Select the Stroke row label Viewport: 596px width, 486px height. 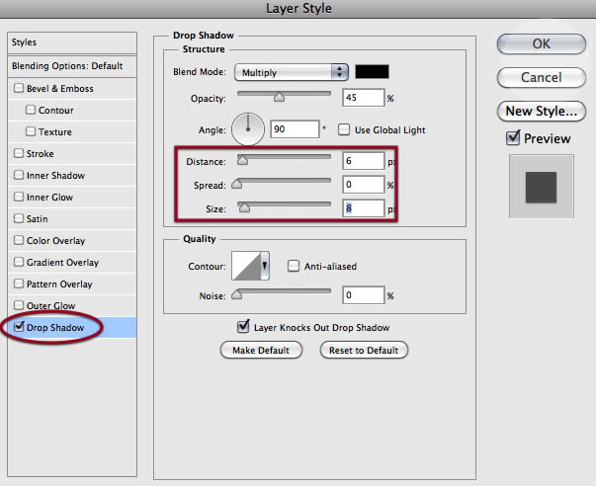coord(40,153)
